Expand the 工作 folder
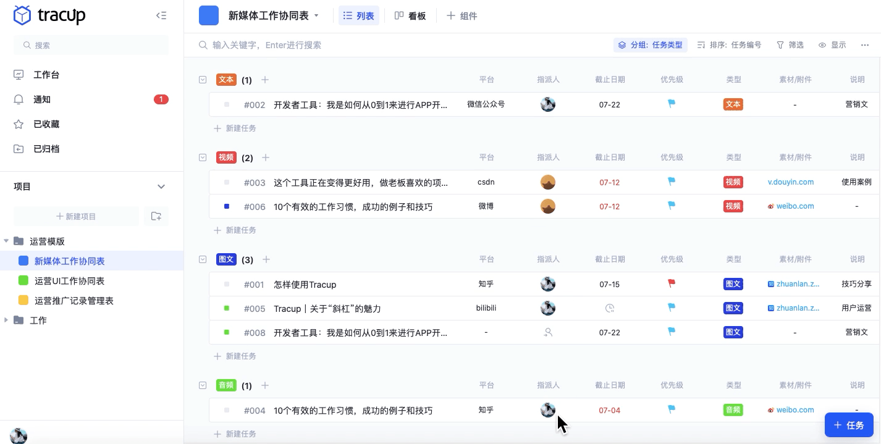 point(6,320)
